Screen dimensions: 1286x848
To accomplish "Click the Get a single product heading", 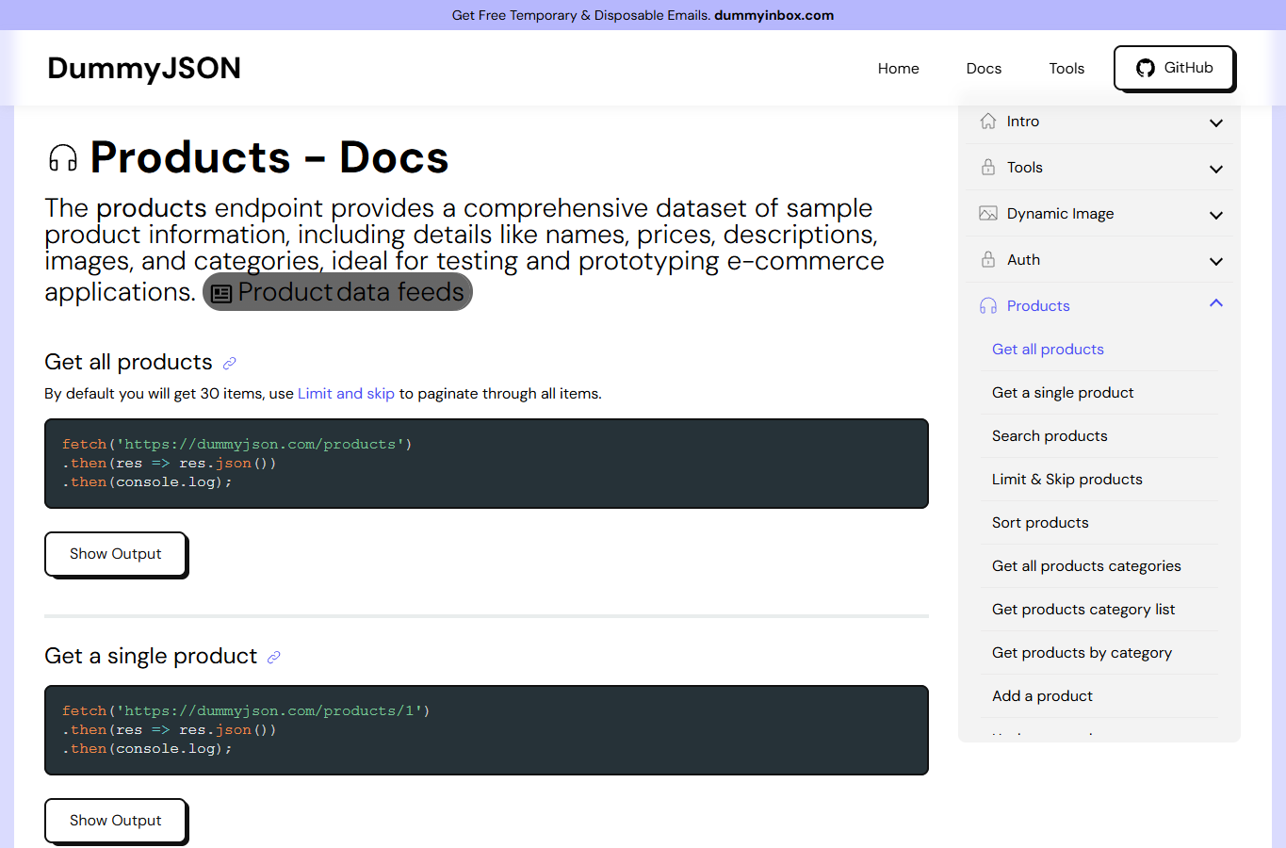I will tap(151, 656).
